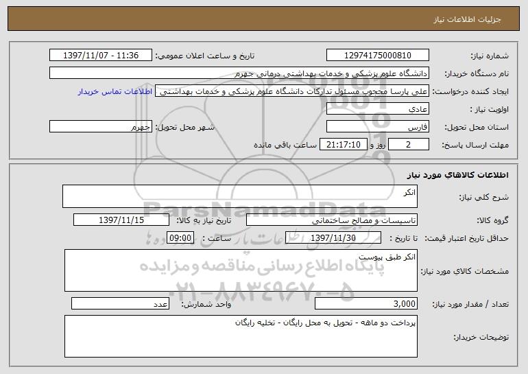Viewport: 528px width, 374px height.
Task: Click the label تعداد / مقدار مورد نیاز
Action: 470,304
